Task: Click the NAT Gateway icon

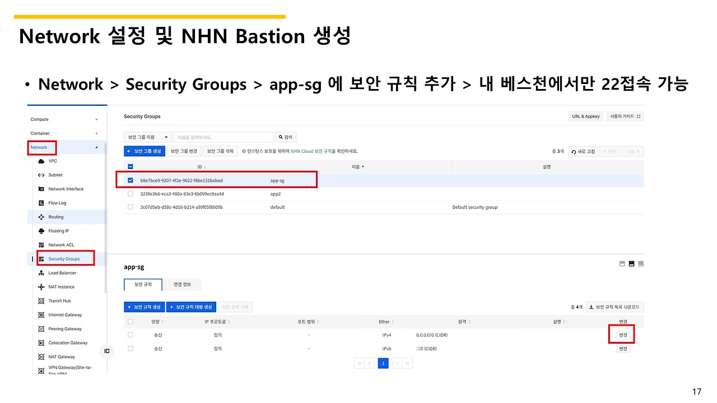Action: coord(41,357)
